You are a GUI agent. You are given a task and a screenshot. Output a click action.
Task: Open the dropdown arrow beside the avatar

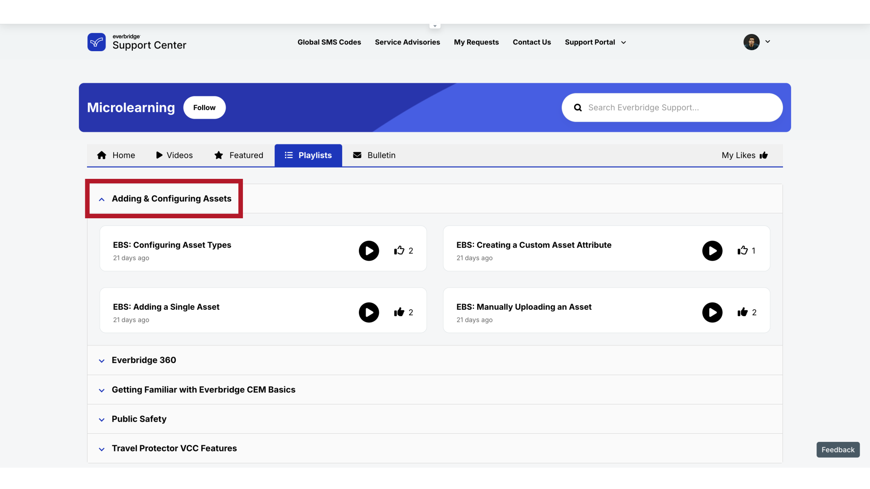[x=768, y=42]
